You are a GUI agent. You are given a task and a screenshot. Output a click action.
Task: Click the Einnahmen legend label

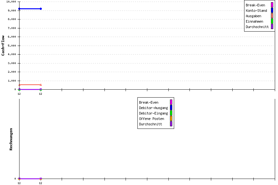(254, 21)
